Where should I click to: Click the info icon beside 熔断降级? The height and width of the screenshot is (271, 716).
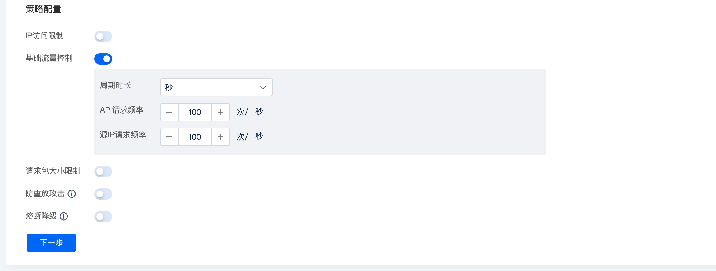click(64, 216)
